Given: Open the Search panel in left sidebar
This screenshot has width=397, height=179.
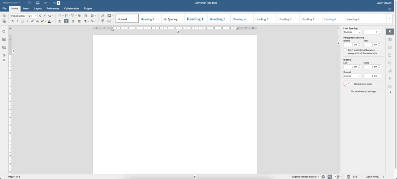Looking at the screenshot, I should tap(4, 31).
